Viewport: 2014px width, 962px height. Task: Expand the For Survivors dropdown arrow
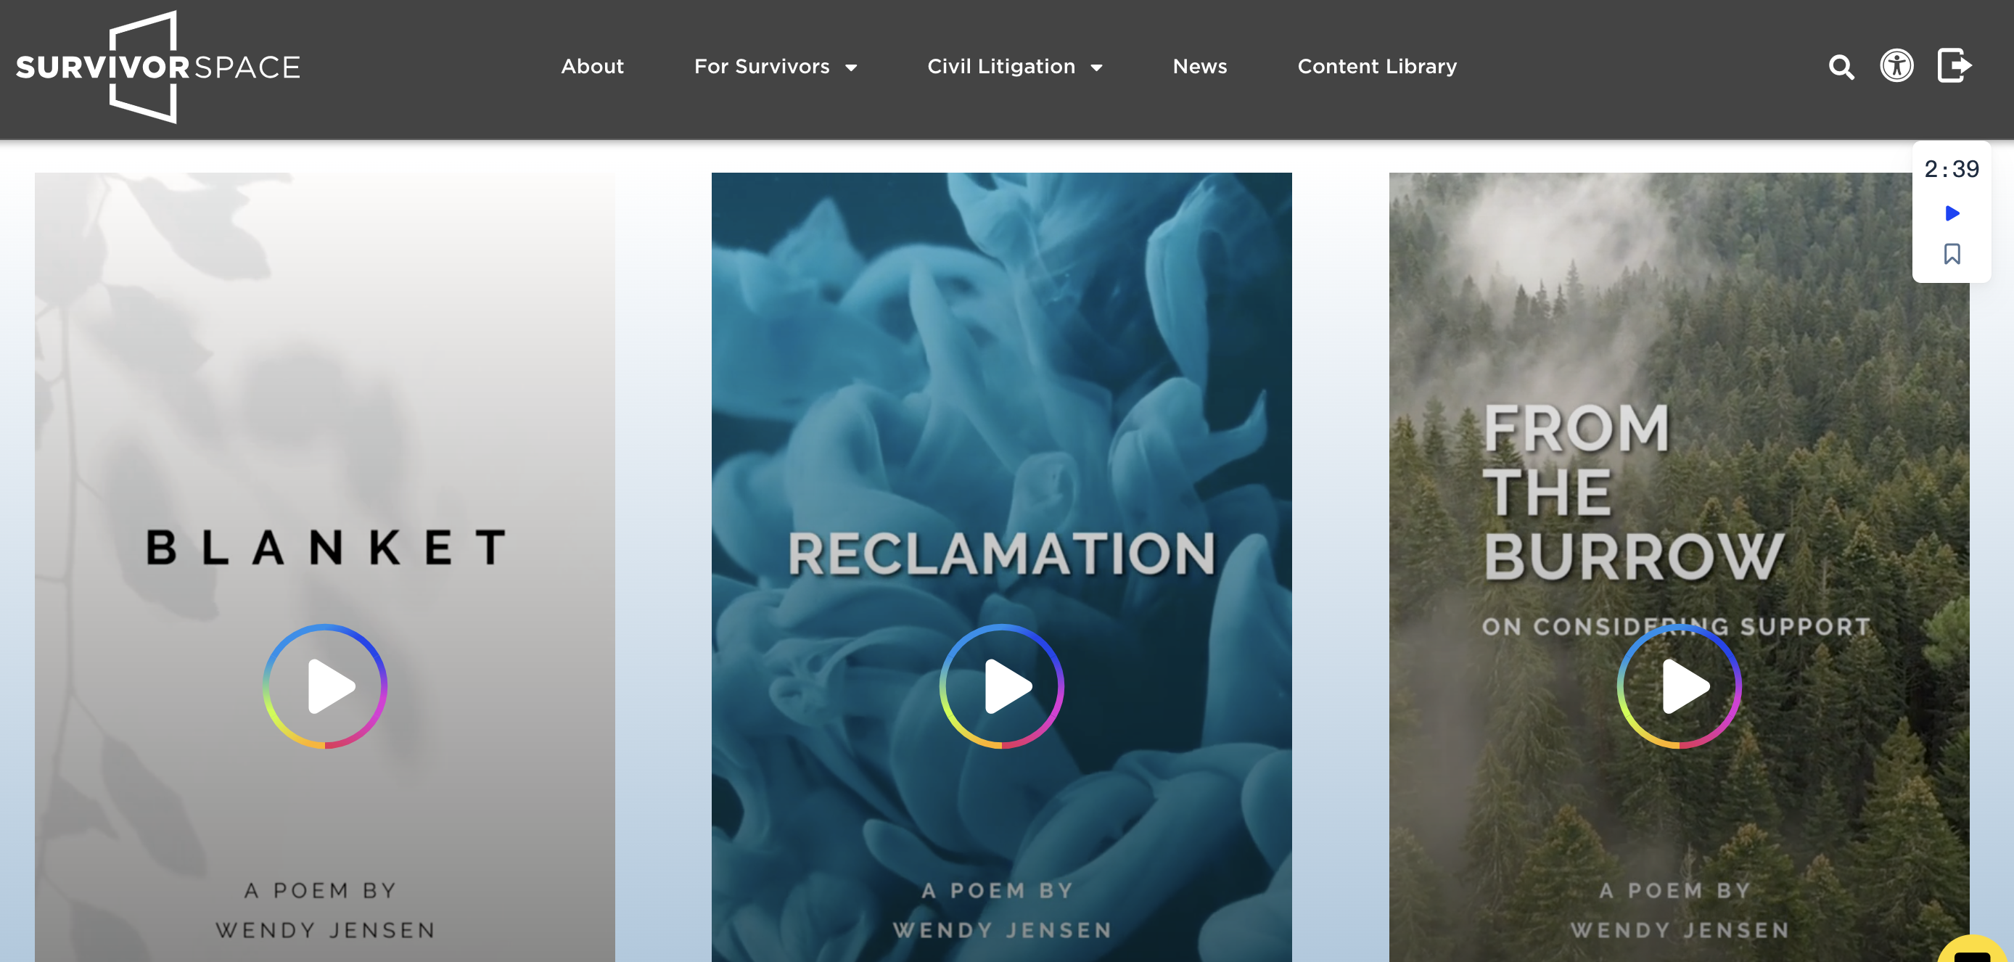click(852, 68)
